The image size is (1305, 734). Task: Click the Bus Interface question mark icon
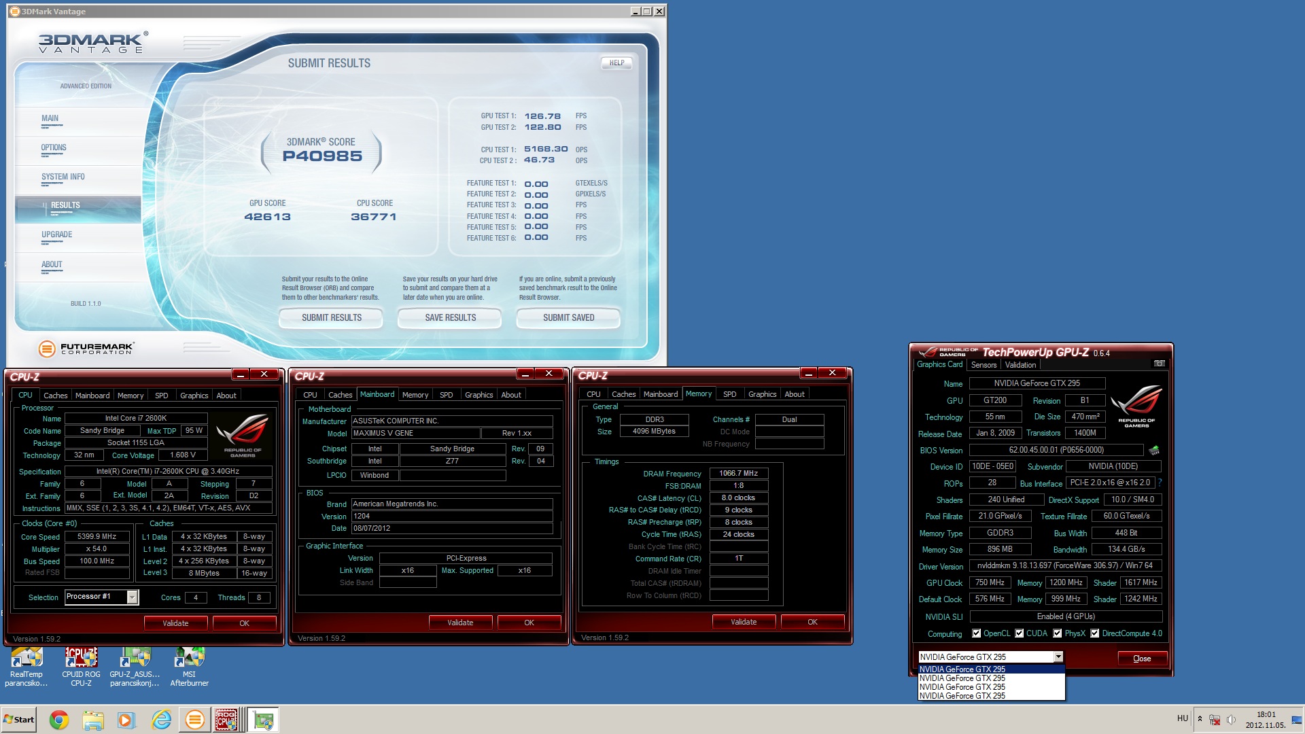(1160, 483)
